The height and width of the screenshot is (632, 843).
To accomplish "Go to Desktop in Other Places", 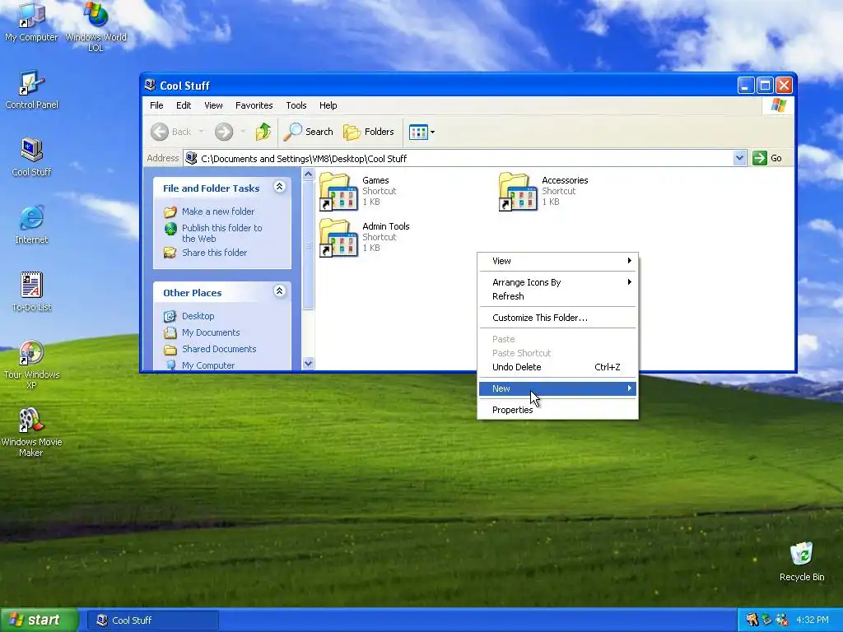I will (198, 316).
